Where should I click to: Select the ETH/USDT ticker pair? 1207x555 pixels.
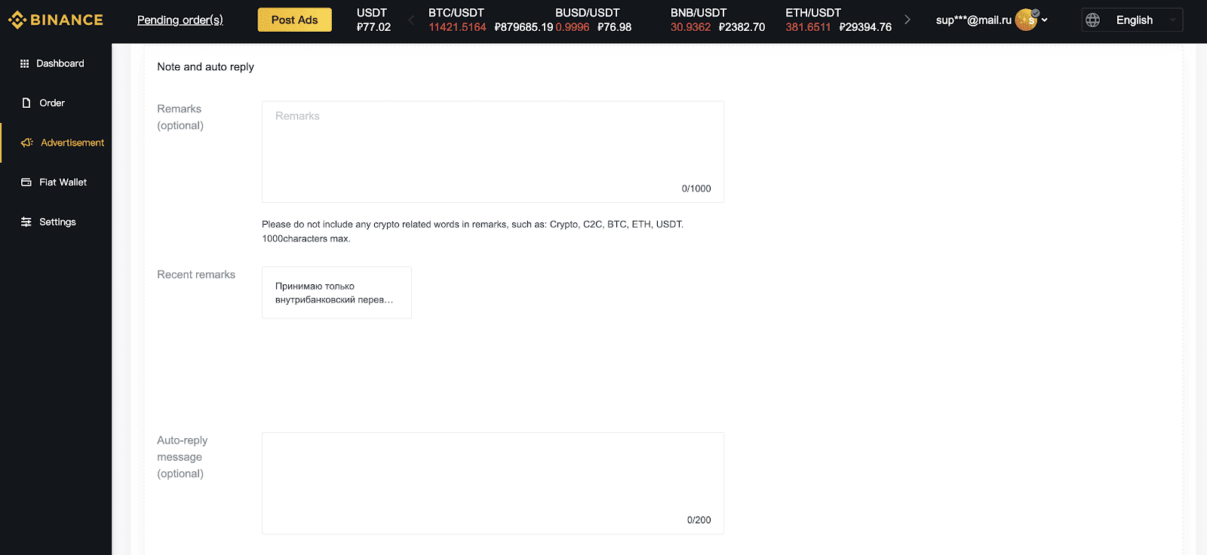coord(813,13)
